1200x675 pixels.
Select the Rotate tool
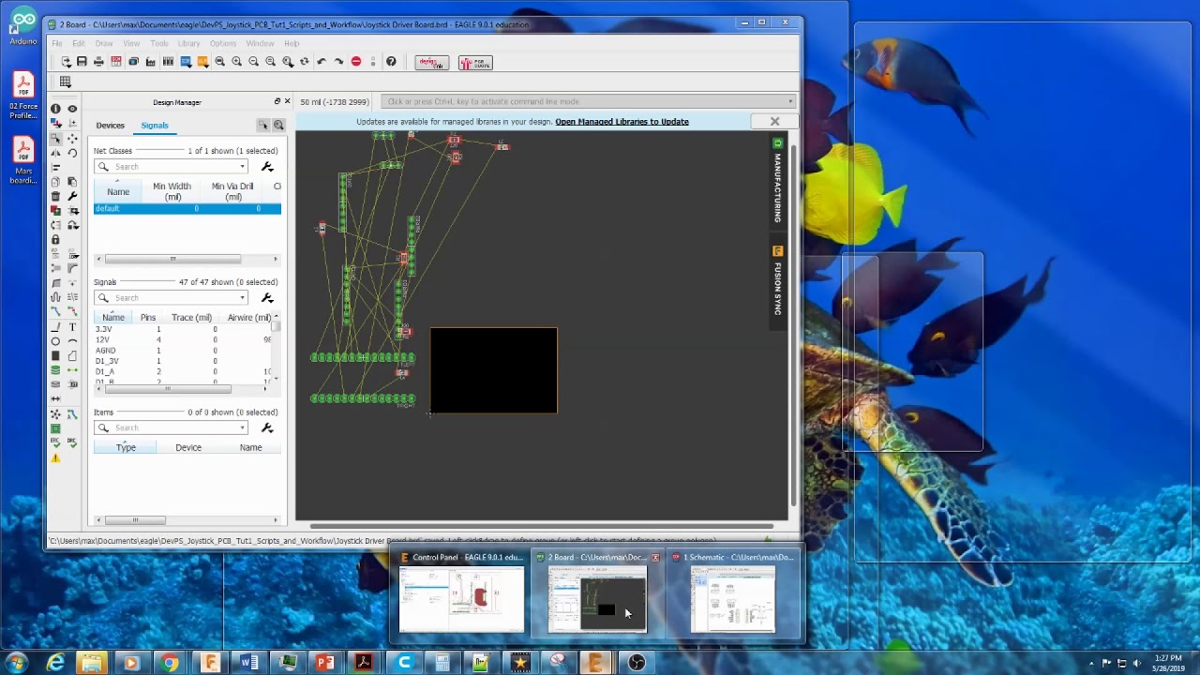pos(72,154)
